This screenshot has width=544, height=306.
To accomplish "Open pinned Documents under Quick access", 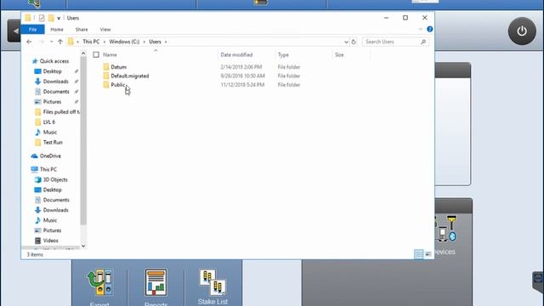I will coord(56,92).
